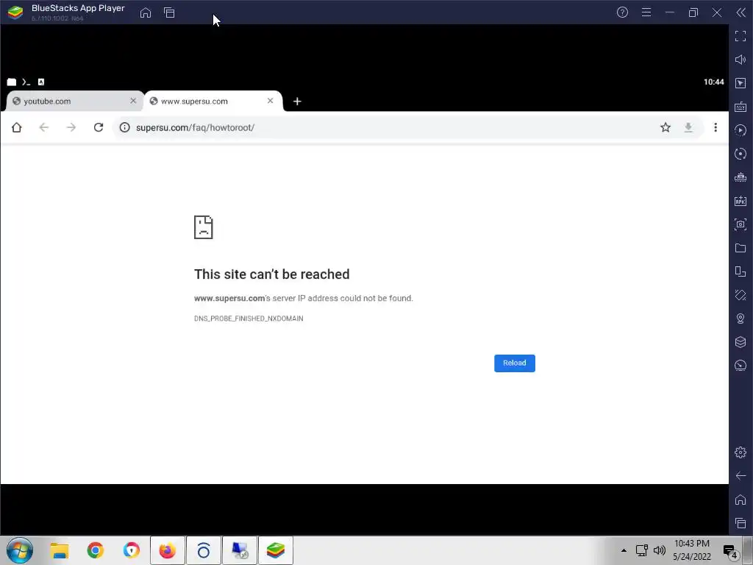Open keyboard controls icon in sidebar

(740, 107)
